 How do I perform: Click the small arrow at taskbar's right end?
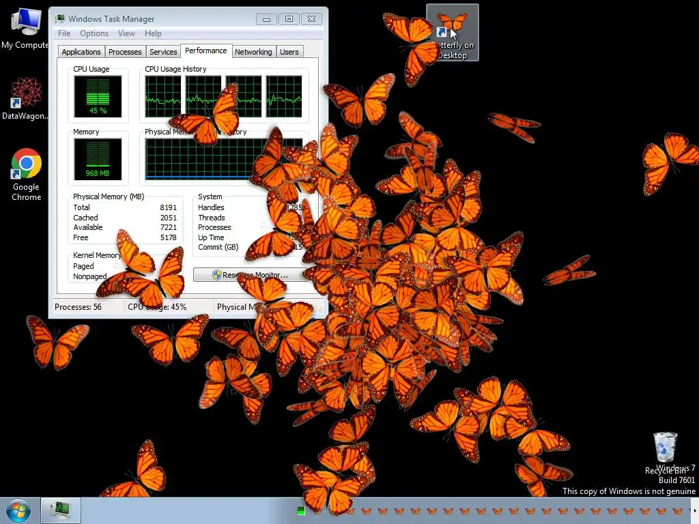tap(694, 510)
